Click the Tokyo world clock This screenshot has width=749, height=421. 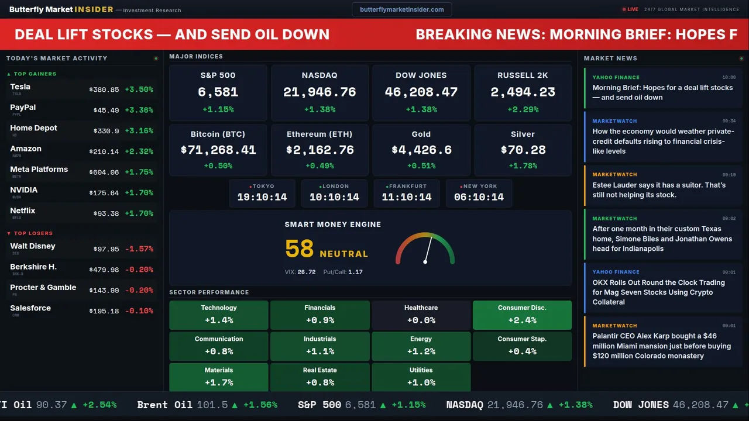[x=262, y=193]
